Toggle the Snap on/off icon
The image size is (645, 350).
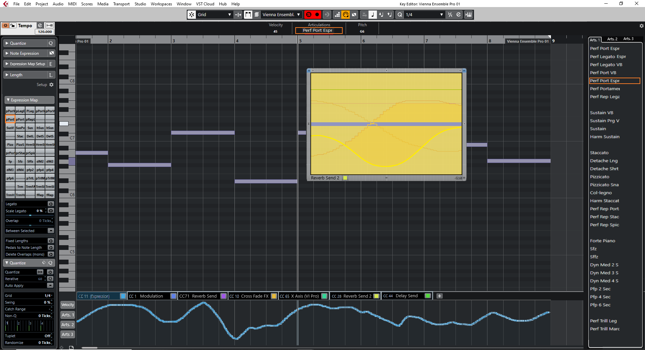pos(191,14)
